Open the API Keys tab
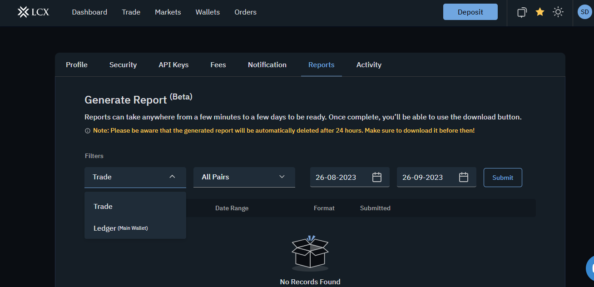Image resolution: width=594 pixels, height=287 pixels. 173,65
